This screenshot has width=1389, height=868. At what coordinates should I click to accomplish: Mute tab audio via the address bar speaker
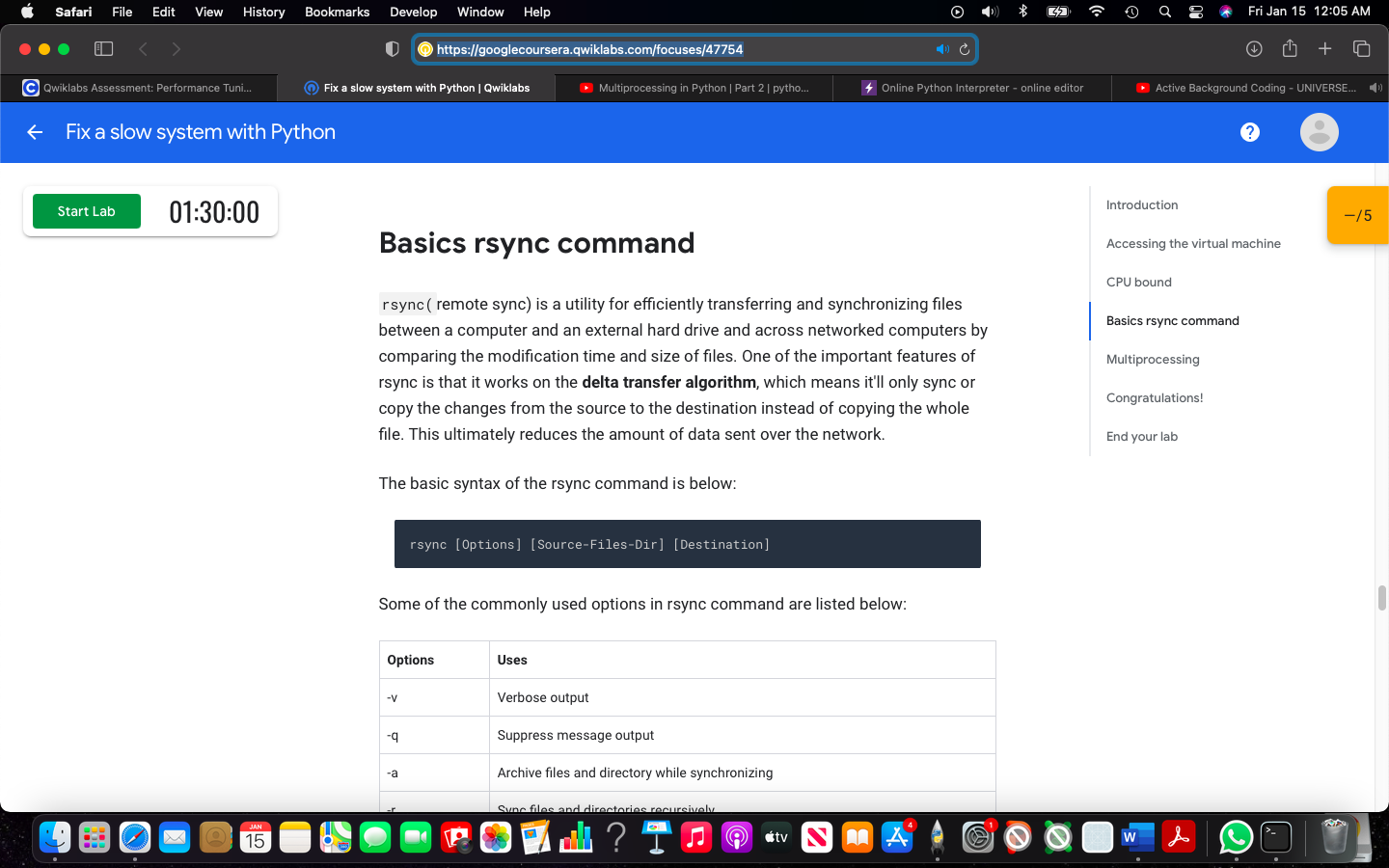tap(941, 48)
